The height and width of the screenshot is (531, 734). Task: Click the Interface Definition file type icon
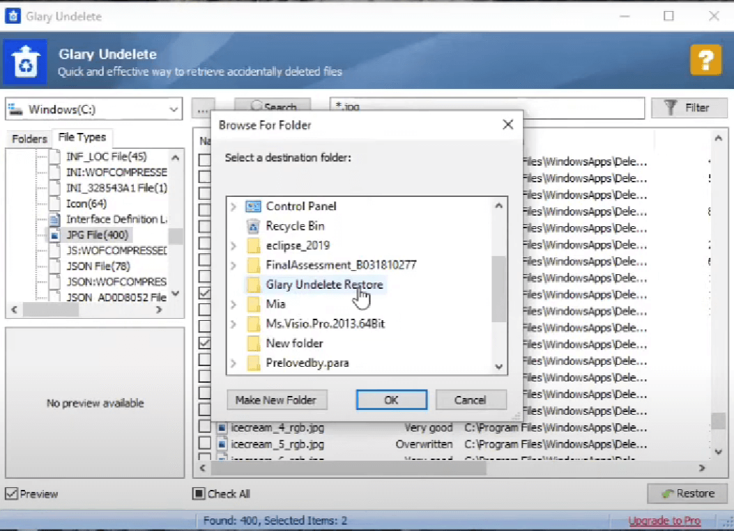coord(55,219)
